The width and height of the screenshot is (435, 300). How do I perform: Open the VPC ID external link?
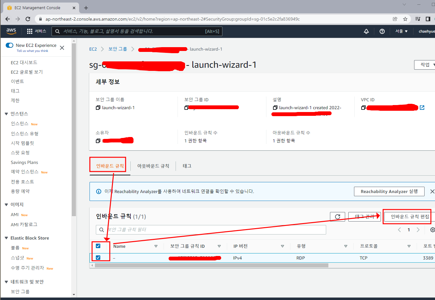(422, 108)
